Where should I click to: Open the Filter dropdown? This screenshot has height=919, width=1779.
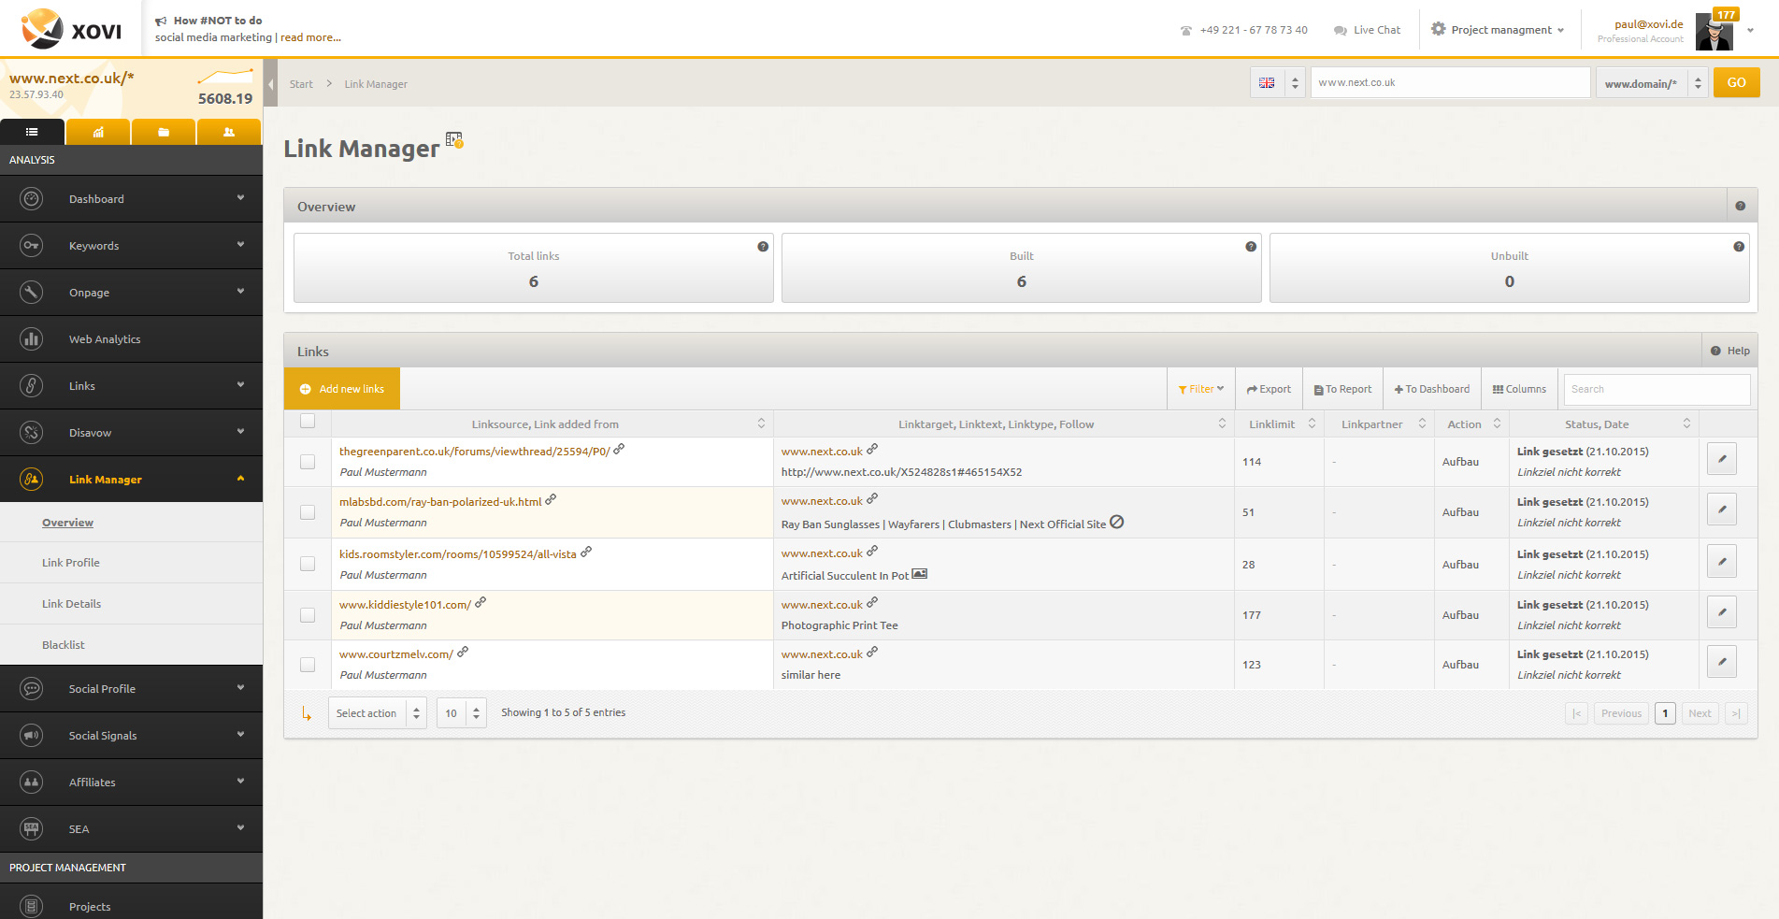pos(1201,389)
